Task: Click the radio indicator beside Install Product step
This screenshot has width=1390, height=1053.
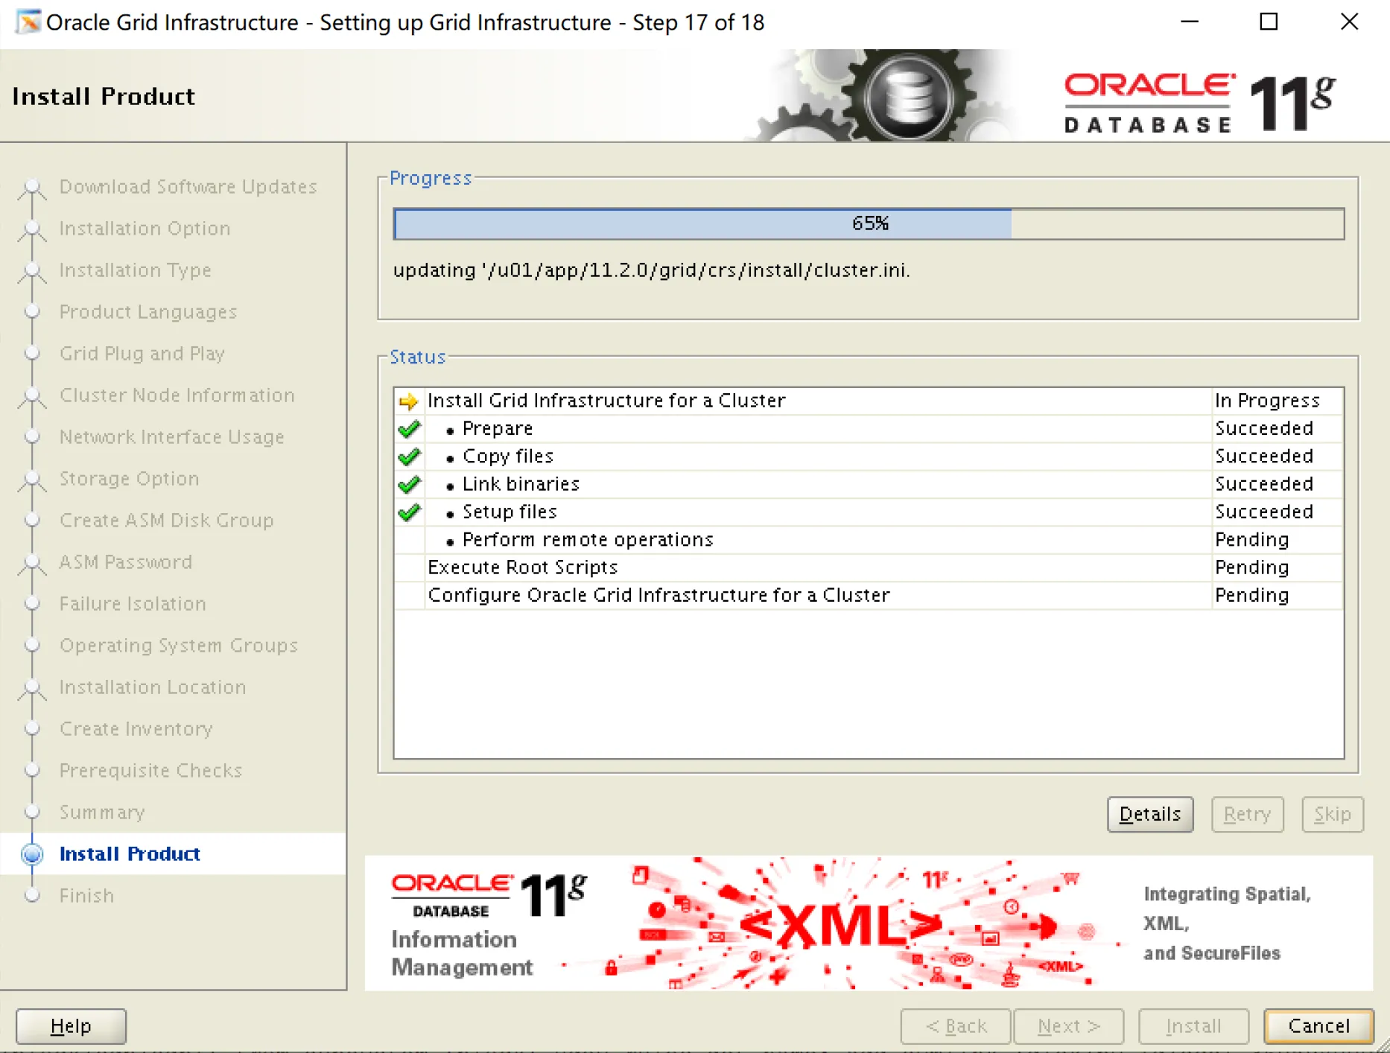Action: (31, 854)
